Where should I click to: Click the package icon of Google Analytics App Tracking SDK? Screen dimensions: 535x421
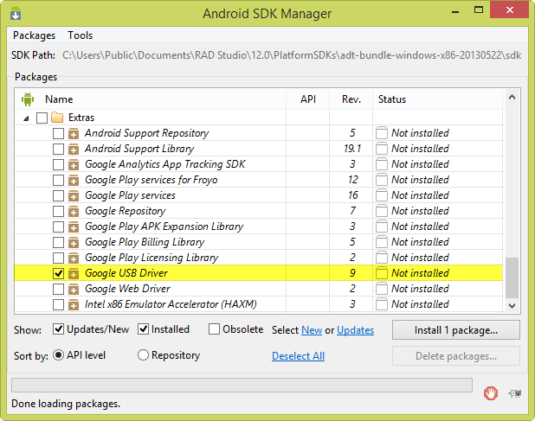[74, 164]
